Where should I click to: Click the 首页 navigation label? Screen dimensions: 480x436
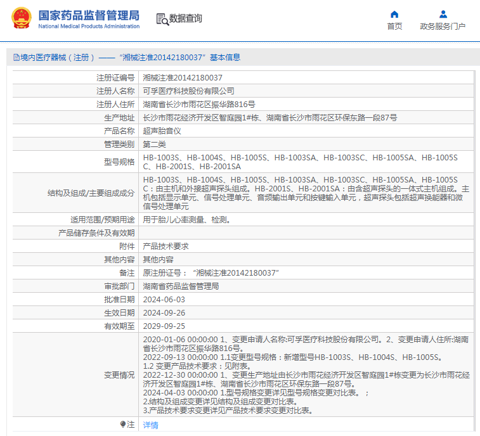pos(394,27)
